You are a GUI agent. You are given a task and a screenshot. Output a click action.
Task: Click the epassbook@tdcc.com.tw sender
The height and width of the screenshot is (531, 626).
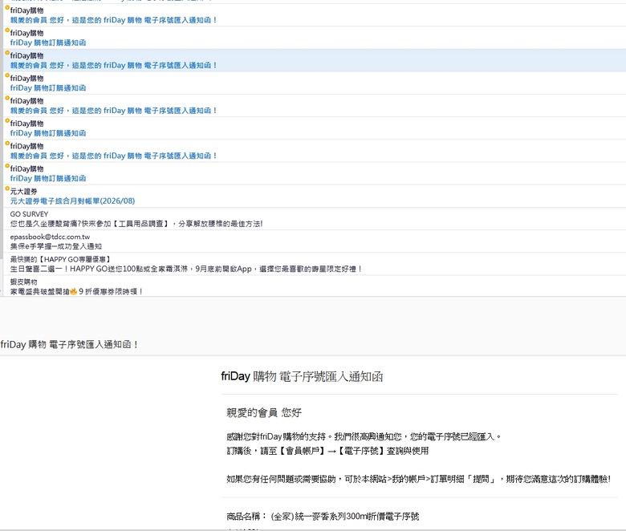coord(50,237)
